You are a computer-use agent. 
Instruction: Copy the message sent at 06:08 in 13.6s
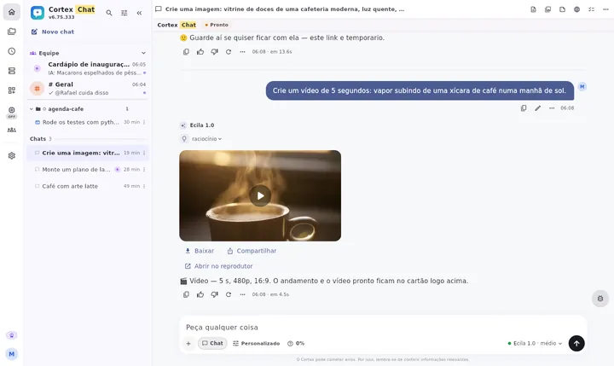(187, 52)
